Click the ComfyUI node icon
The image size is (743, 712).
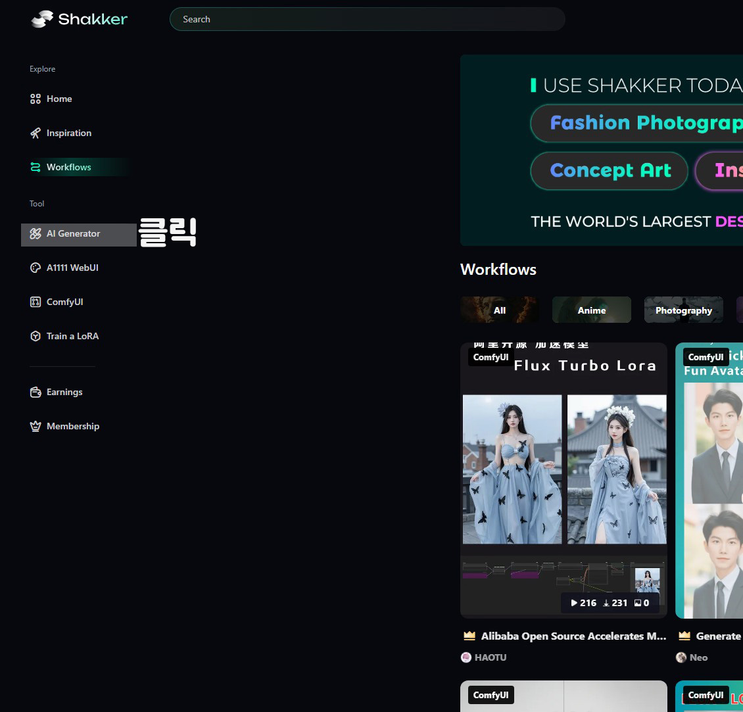point(36,302)
